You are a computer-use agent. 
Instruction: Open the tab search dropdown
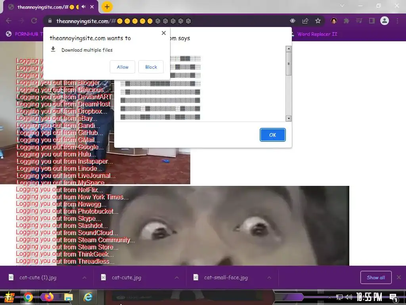(342, 6)
